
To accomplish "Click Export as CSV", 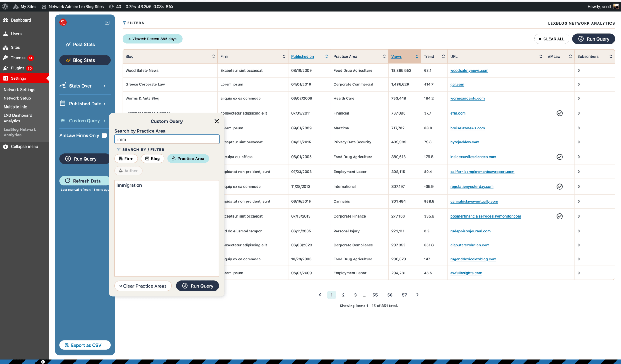I will (85, 345).
